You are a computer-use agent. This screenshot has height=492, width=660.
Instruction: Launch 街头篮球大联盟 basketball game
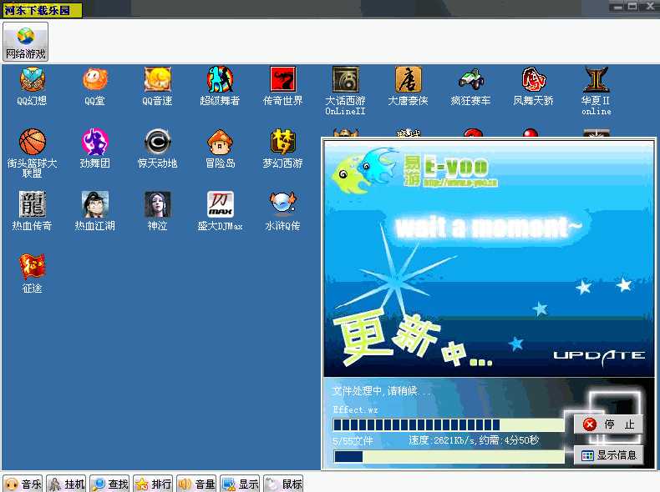coord(32,143)
